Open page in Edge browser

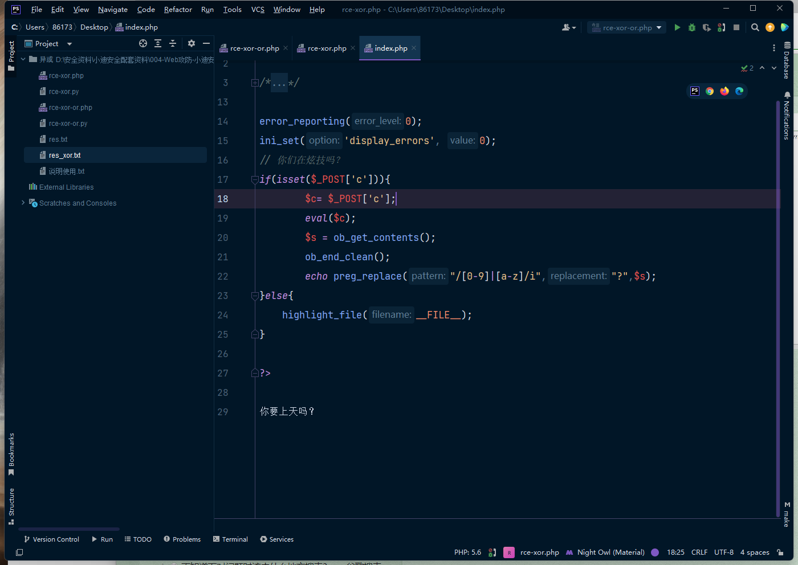click(739, 91)
